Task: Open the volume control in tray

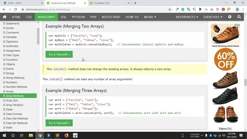Action: point(224,136)
